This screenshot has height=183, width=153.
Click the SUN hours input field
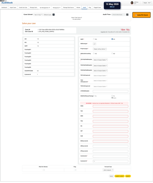pos(111,136)
